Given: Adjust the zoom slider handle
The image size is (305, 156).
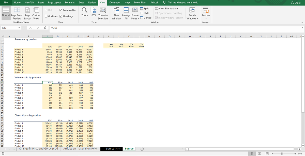Looking at the screenshot, I should pyautogui.click(x=282, y=153).
